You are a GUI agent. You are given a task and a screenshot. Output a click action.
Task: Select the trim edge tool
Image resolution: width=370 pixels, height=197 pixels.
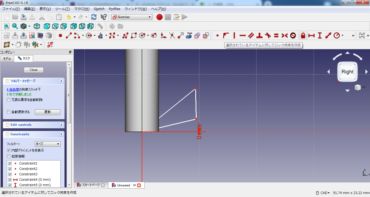[x=172, y=35]
